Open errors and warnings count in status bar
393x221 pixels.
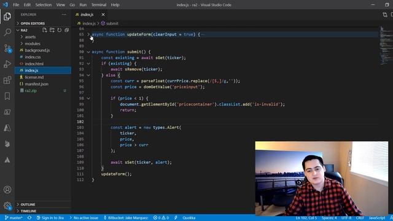click(x=161, y=218)
